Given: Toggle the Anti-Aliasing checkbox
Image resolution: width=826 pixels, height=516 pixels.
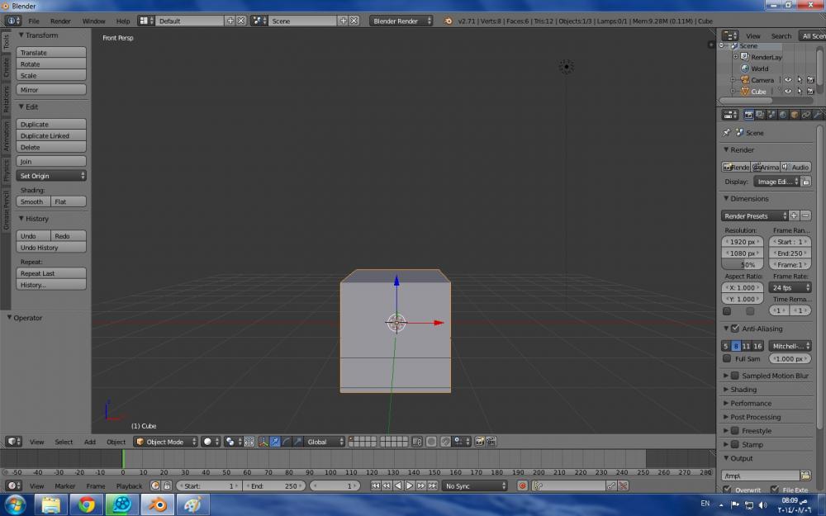Looking at the screenshot, I should click(x=735, y=329).
